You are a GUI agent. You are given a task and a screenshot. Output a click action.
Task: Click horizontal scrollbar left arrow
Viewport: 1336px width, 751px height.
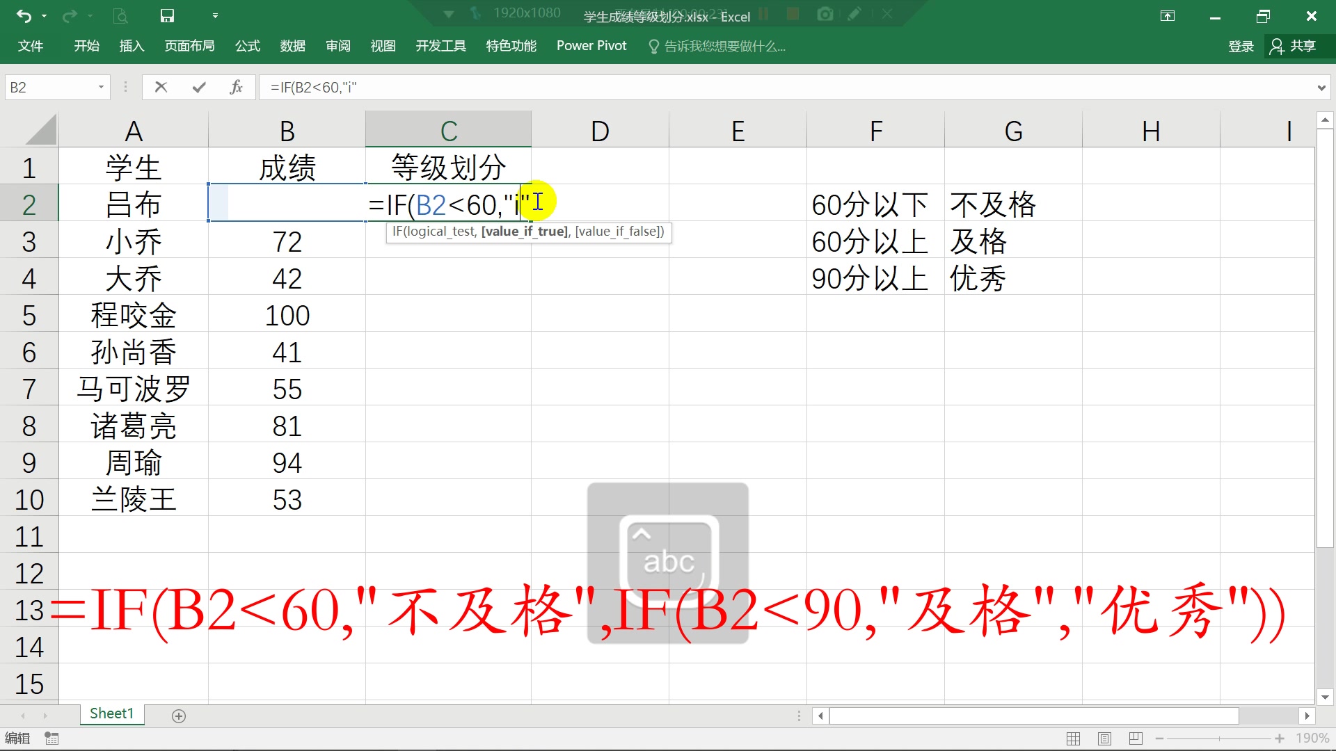[821, 716]
